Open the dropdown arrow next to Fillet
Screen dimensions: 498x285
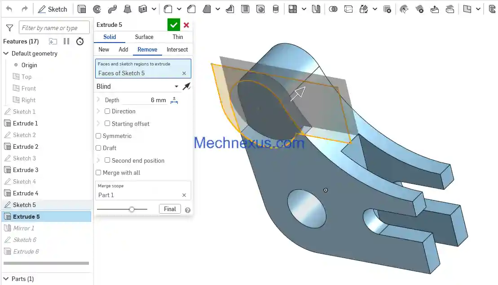pos(179,9)
